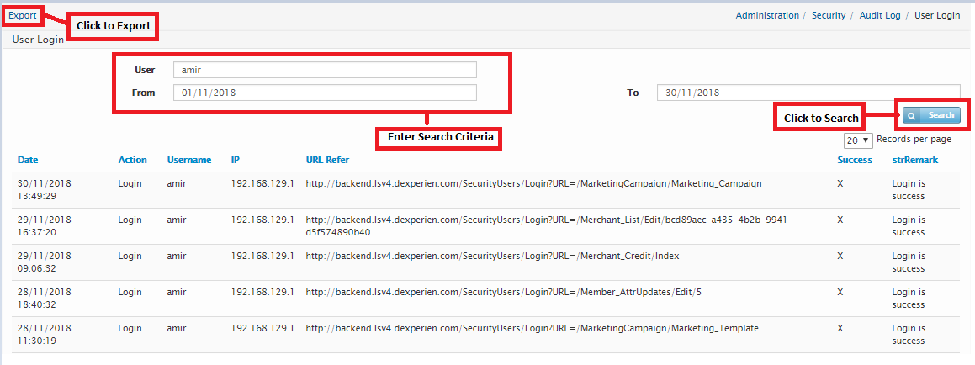Viewport: 975px width, 365px height.
Task: Click the Export link
Action: (x=23, y=15)
